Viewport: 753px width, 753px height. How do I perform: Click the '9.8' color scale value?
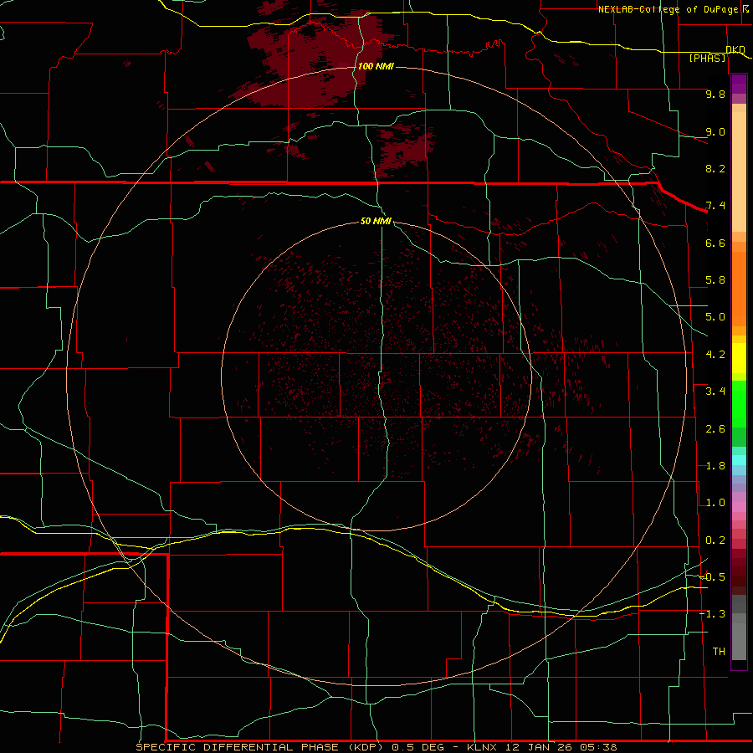(x=715, y=94)
